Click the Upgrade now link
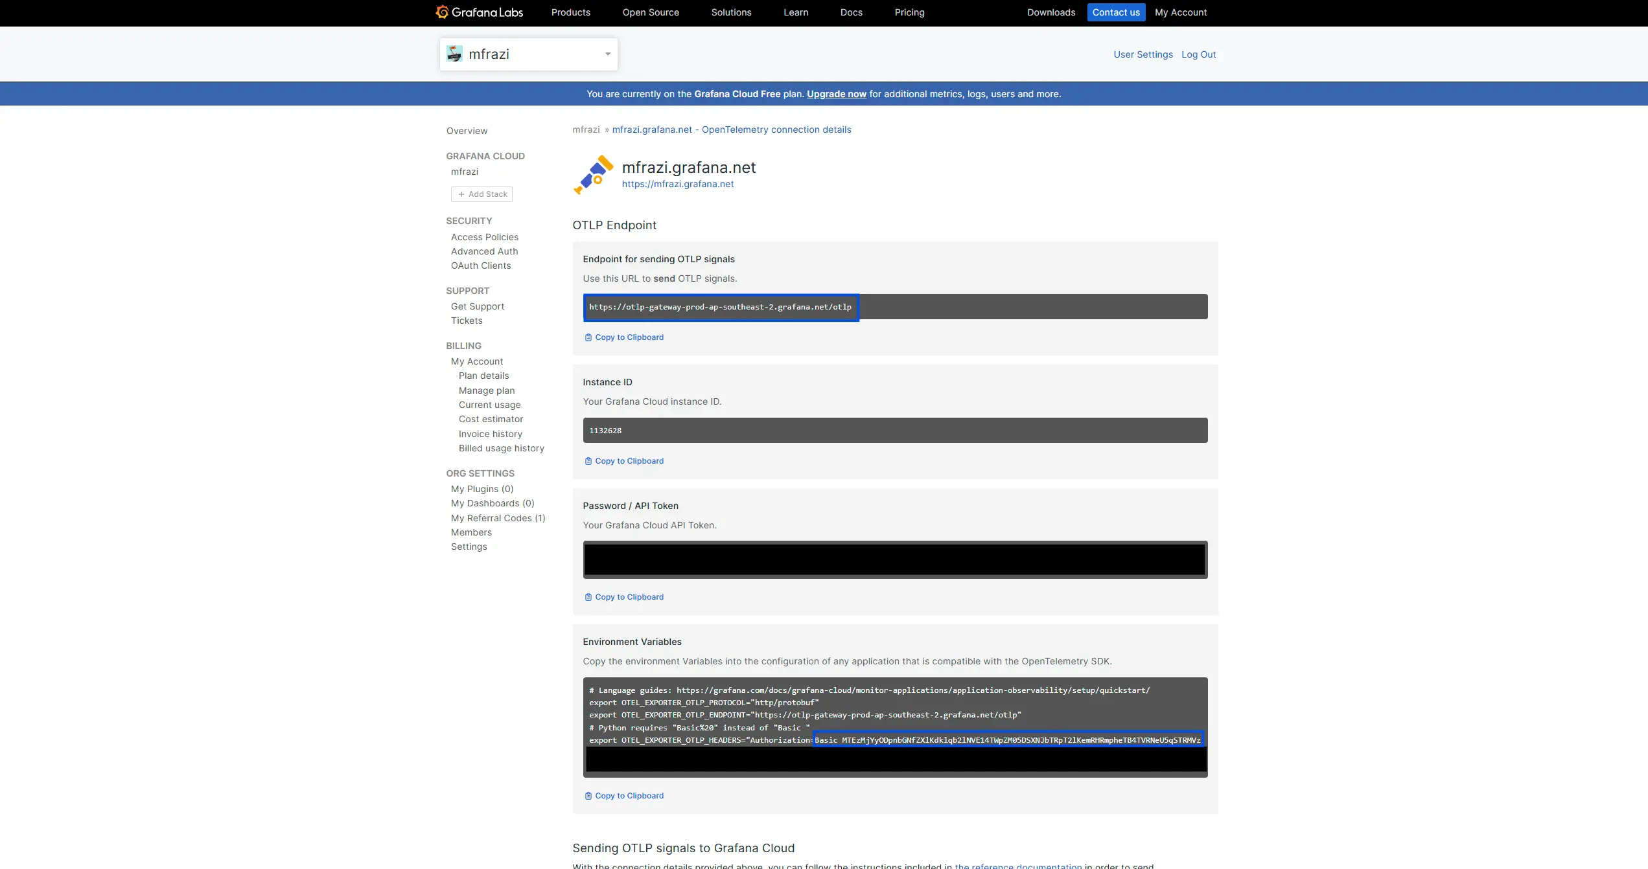 tap(836, 94)
